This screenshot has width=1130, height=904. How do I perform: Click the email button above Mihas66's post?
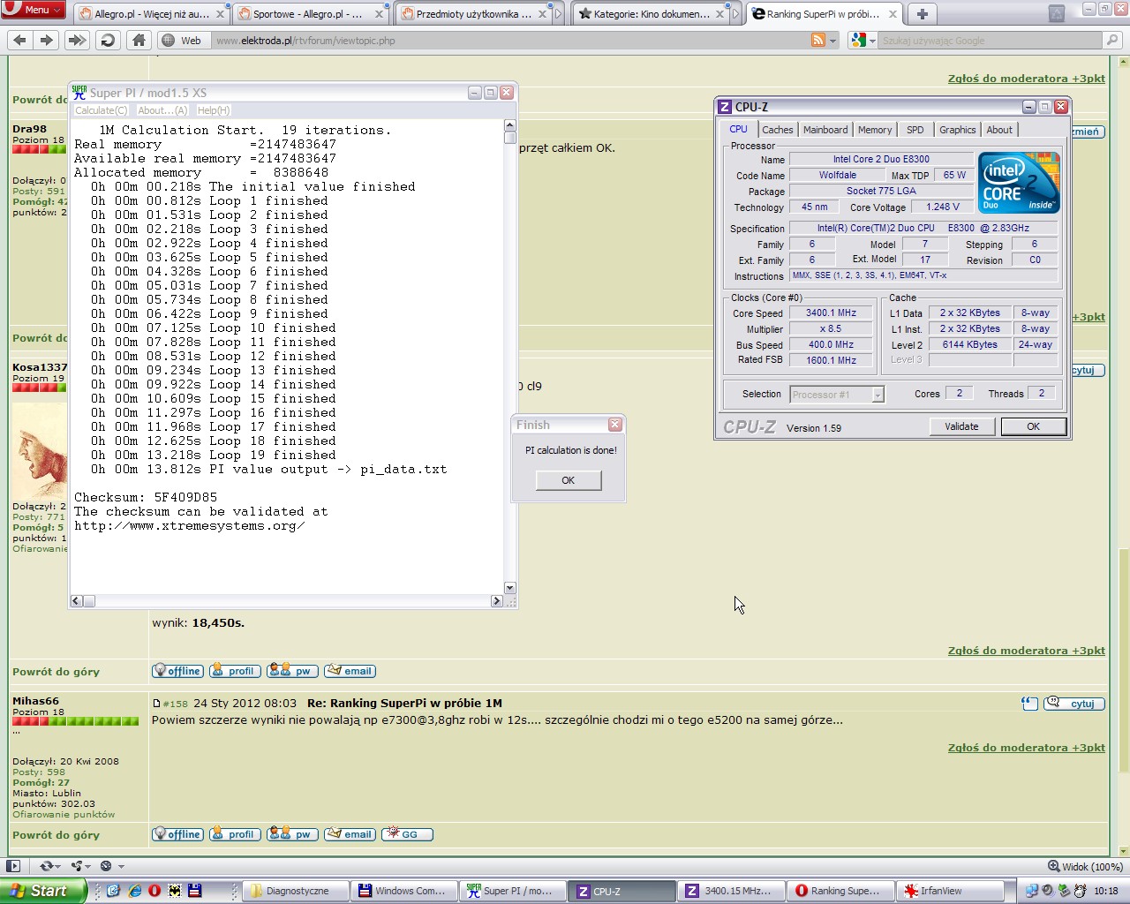[x=350, y=671]
